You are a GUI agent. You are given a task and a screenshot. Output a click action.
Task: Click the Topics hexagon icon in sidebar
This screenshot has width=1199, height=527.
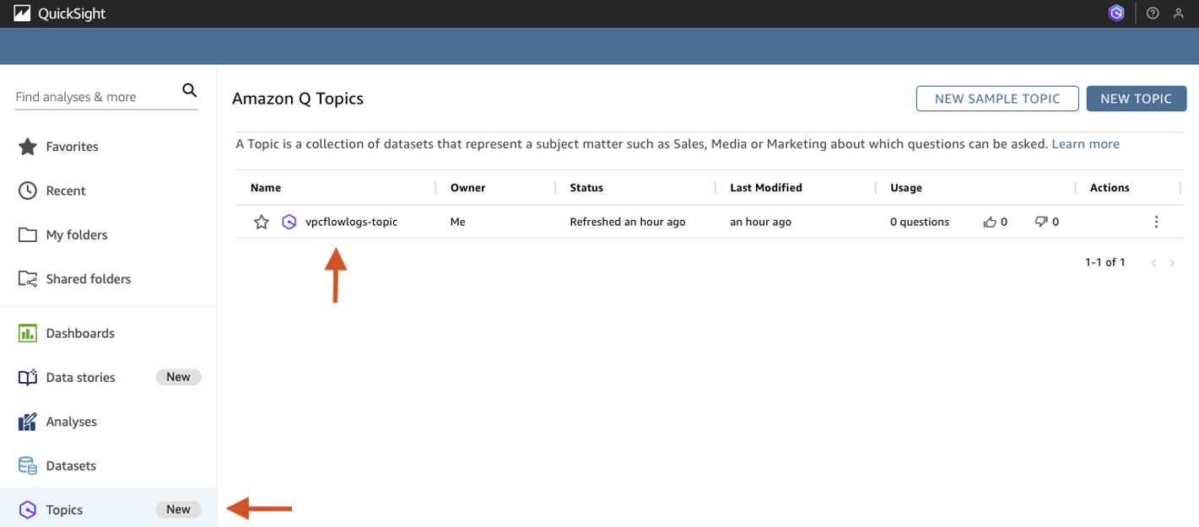[28, 509]
